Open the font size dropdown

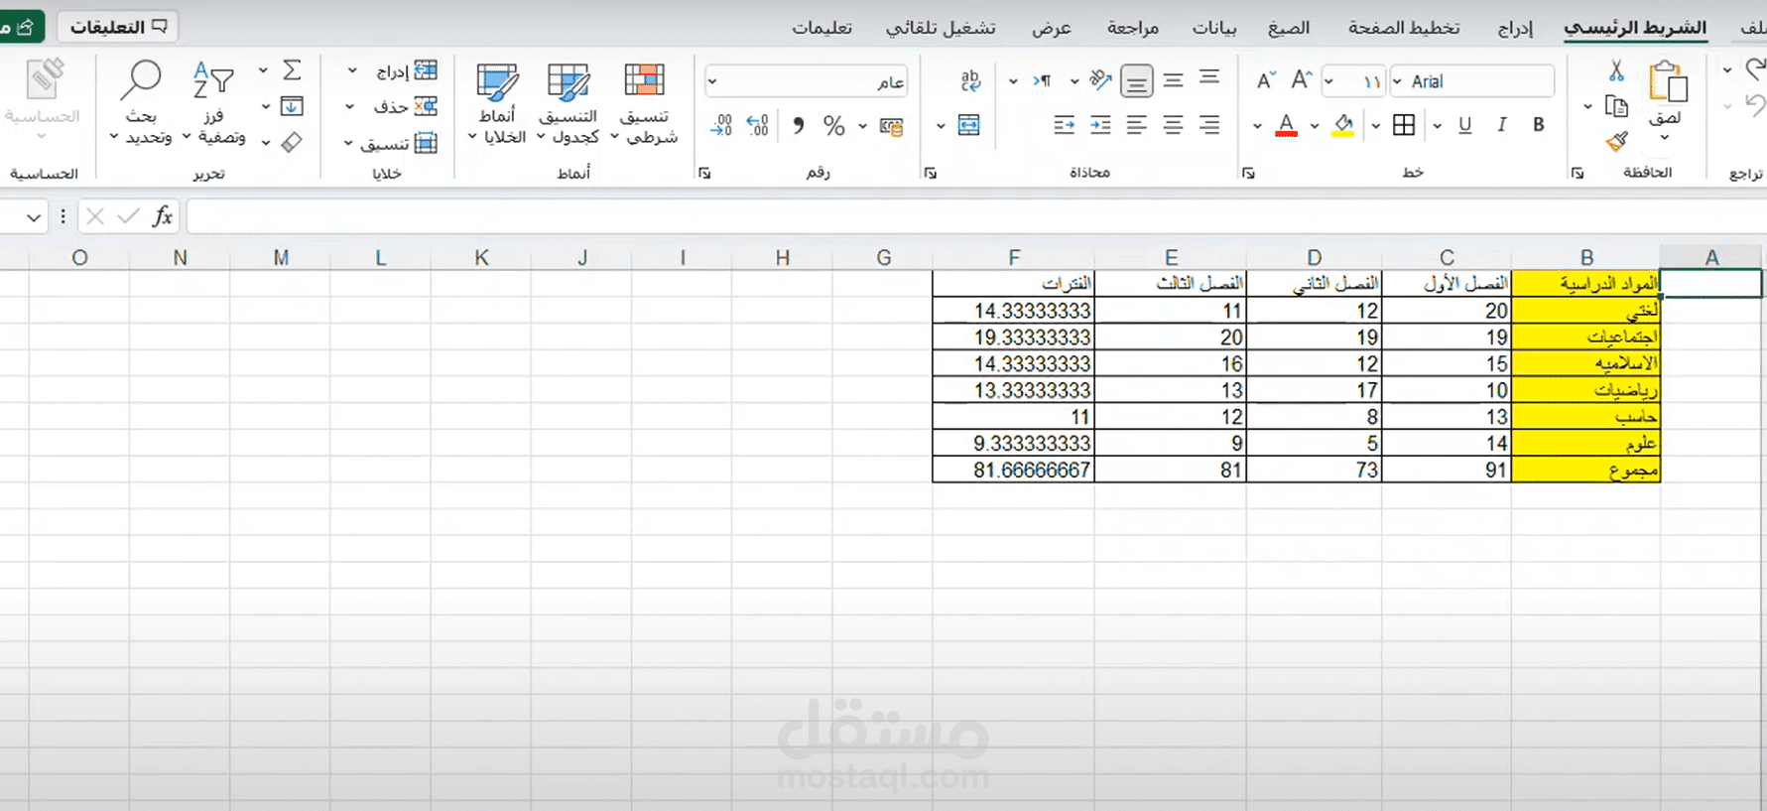click(x=1329, y=81)
